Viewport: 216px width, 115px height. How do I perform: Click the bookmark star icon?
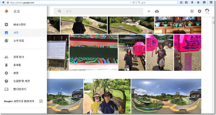(x=181, y=2)
